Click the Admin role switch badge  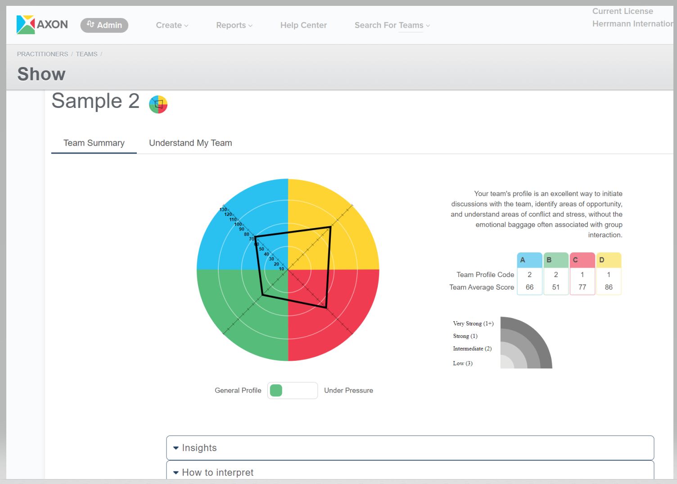pos(104,25)
